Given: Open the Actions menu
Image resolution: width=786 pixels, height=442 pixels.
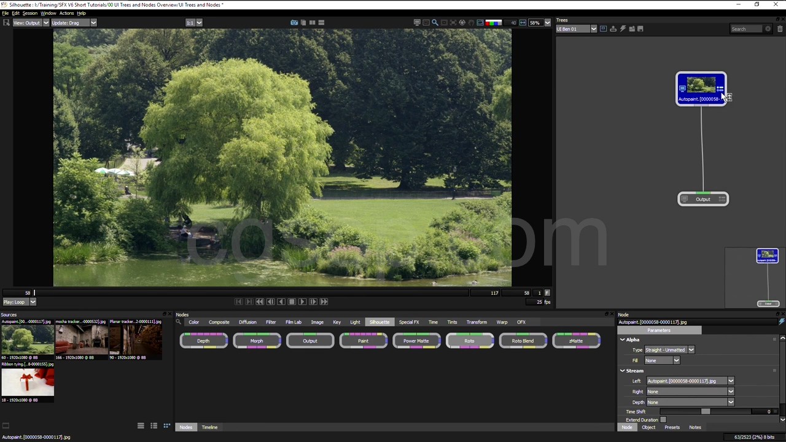Looking at the screenshot, I should (66, 13).
